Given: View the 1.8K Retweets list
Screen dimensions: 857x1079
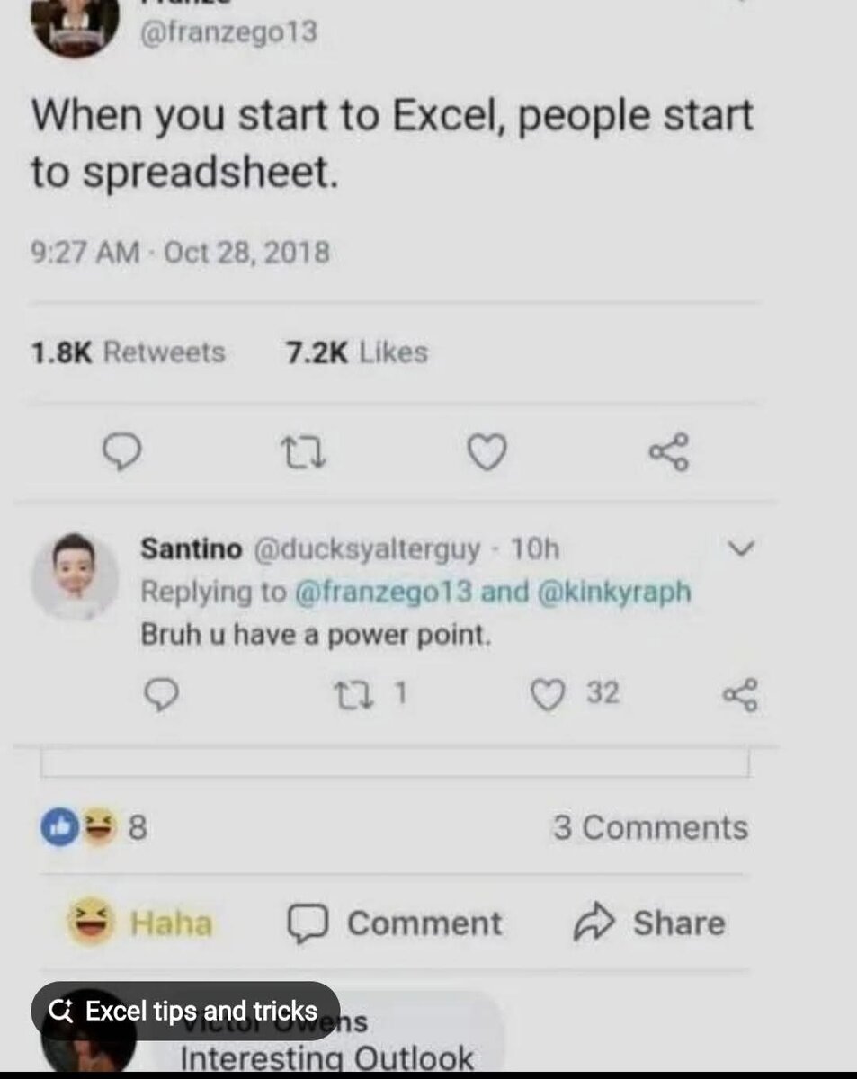Looking at the screenshot, I should (128, 352).
